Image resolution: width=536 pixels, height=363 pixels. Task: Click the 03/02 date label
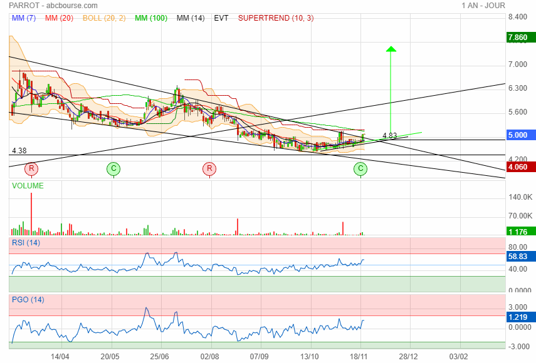pyautogui.click(x=458, y=357)
